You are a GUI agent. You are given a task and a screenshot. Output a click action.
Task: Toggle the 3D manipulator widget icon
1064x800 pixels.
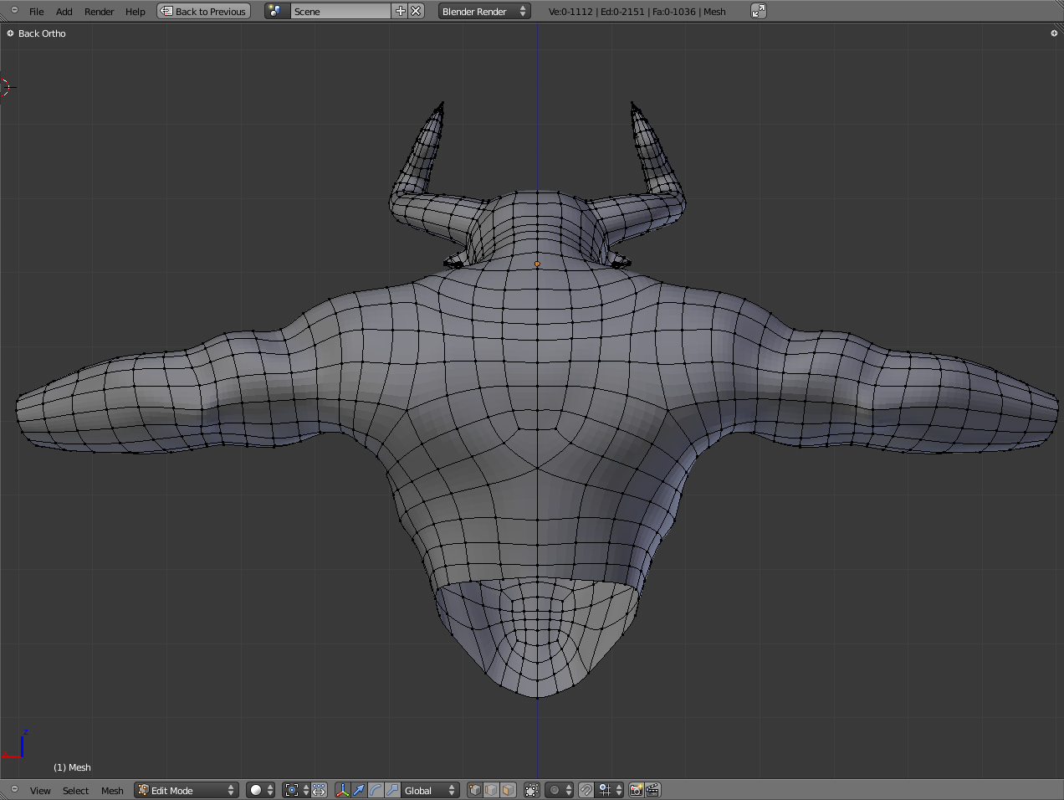(342, 790)
